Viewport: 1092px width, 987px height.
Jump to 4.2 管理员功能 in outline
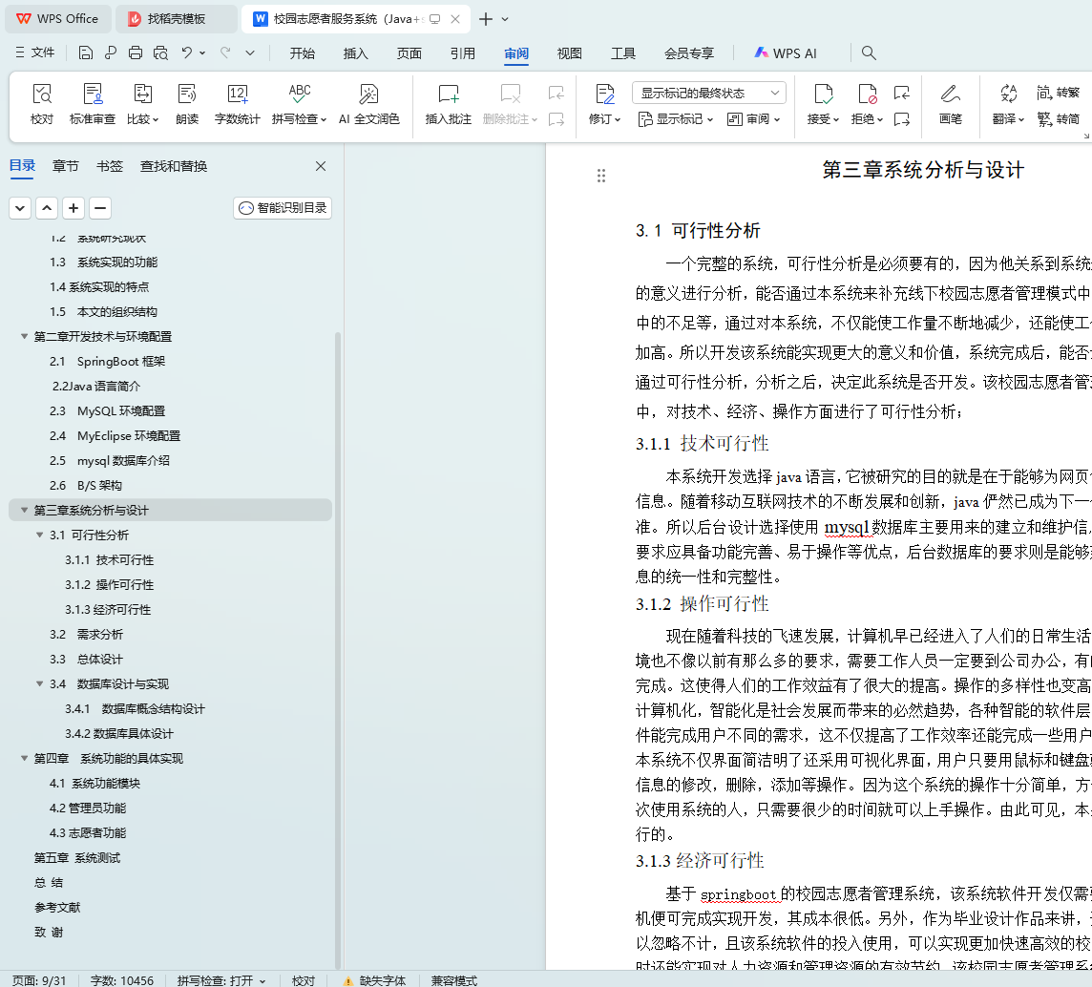point(88,808)
